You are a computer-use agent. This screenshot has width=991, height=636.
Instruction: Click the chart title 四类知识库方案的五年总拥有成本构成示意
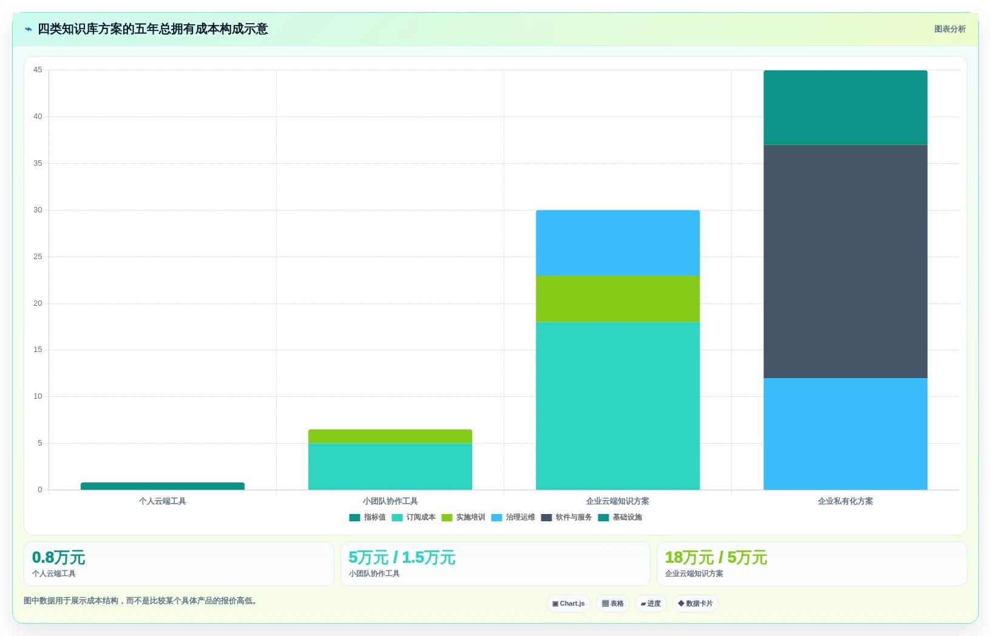[x=153, y=29]
